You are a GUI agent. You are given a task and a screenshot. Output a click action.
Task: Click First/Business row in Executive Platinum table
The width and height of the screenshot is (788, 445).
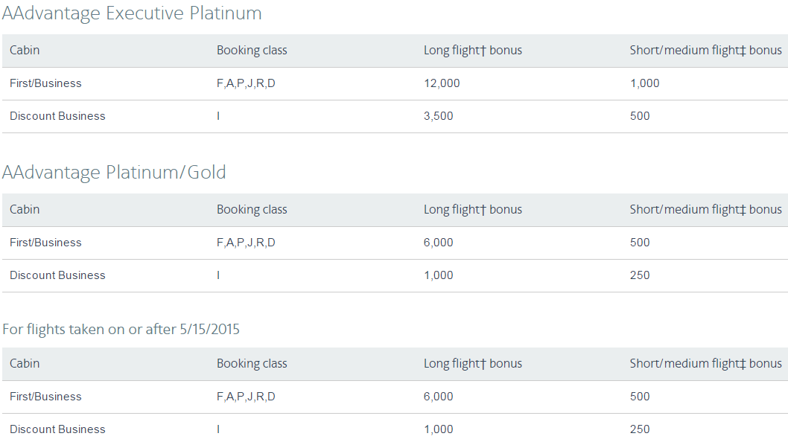point(395,83)
